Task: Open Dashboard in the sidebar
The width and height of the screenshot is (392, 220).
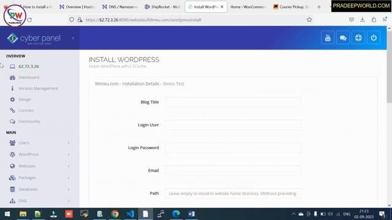Action: tap(29, 78)
